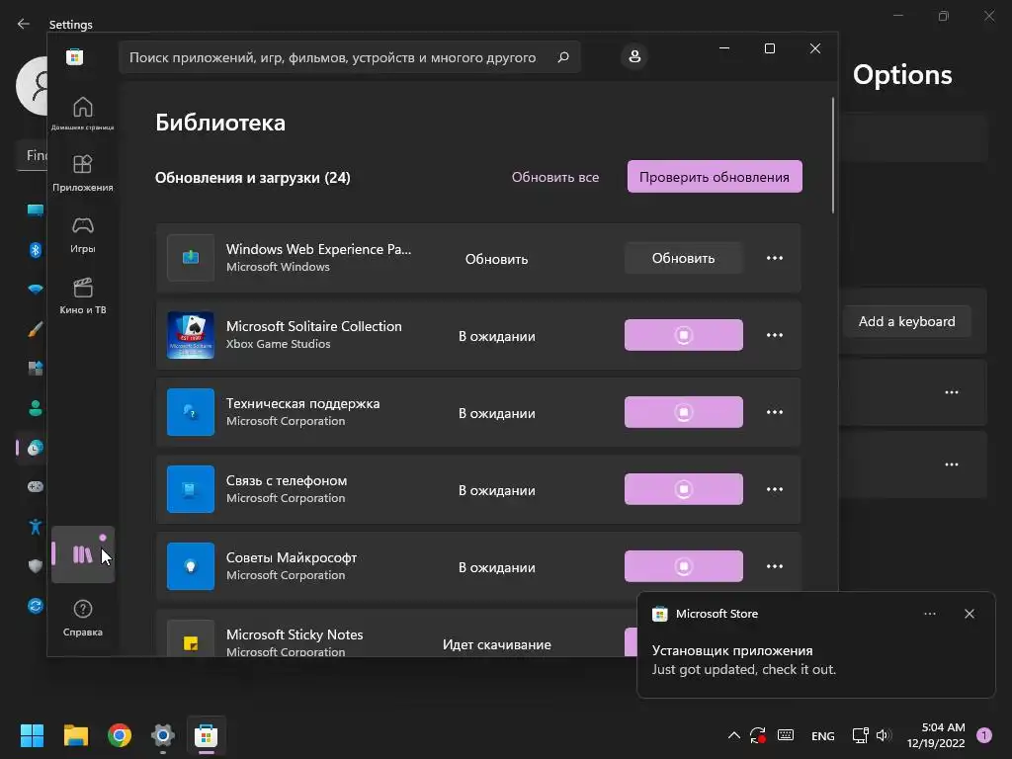Click the Microsoft Store logo icon

74,56
